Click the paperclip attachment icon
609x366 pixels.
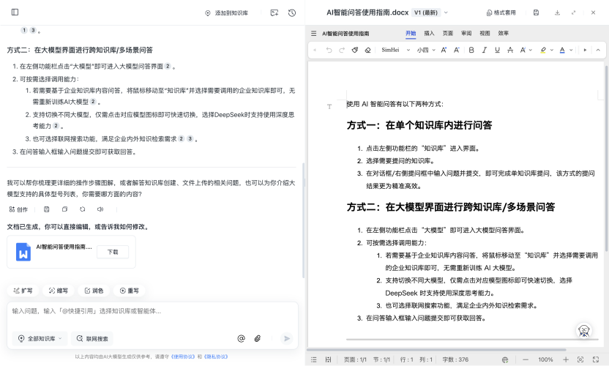pyautogui.click(x=258, y=338)
